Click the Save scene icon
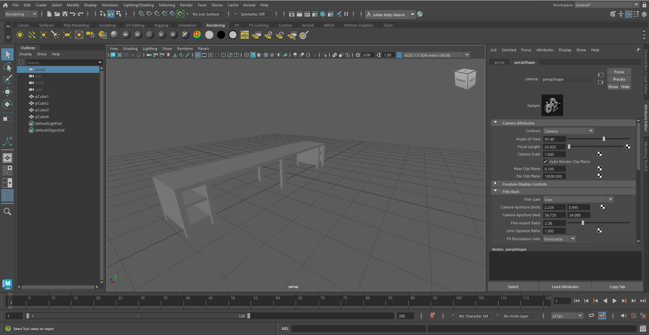 (x=65, y=14)
